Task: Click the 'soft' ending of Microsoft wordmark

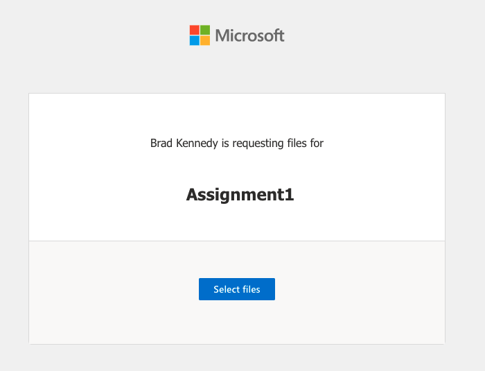Action: pos(271,35)
